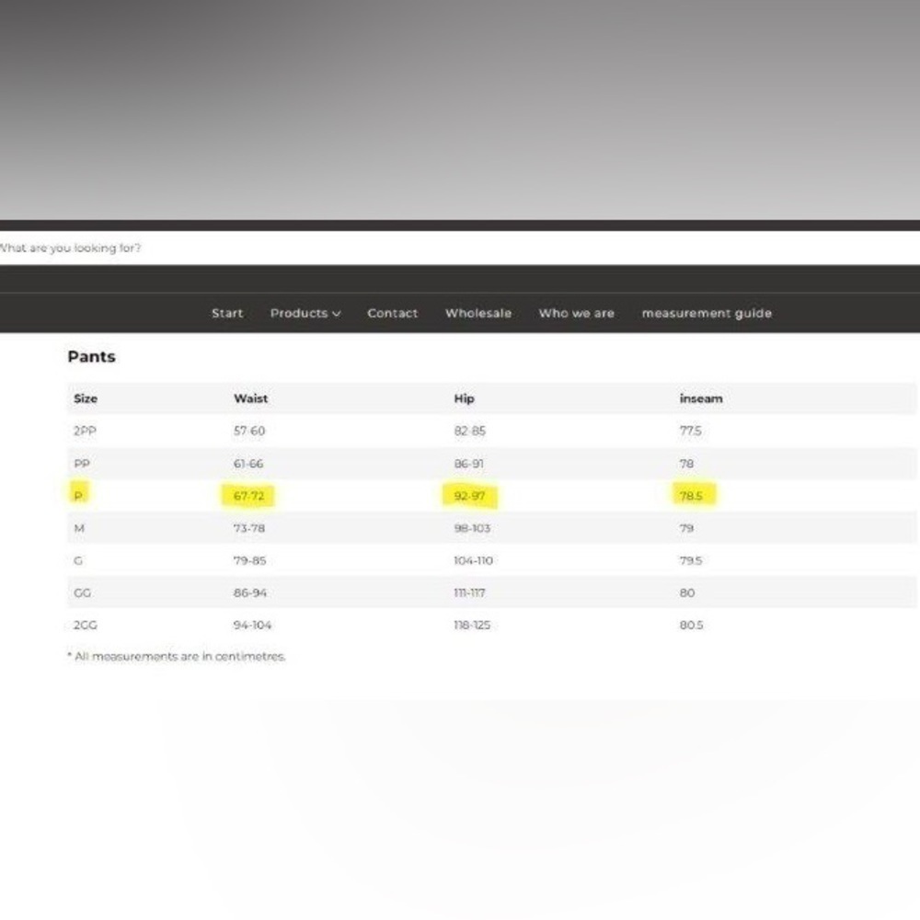Click the highlighted inseam value 78.5
The height and width of the screenshot is (920, 920).
click(694, 496)
